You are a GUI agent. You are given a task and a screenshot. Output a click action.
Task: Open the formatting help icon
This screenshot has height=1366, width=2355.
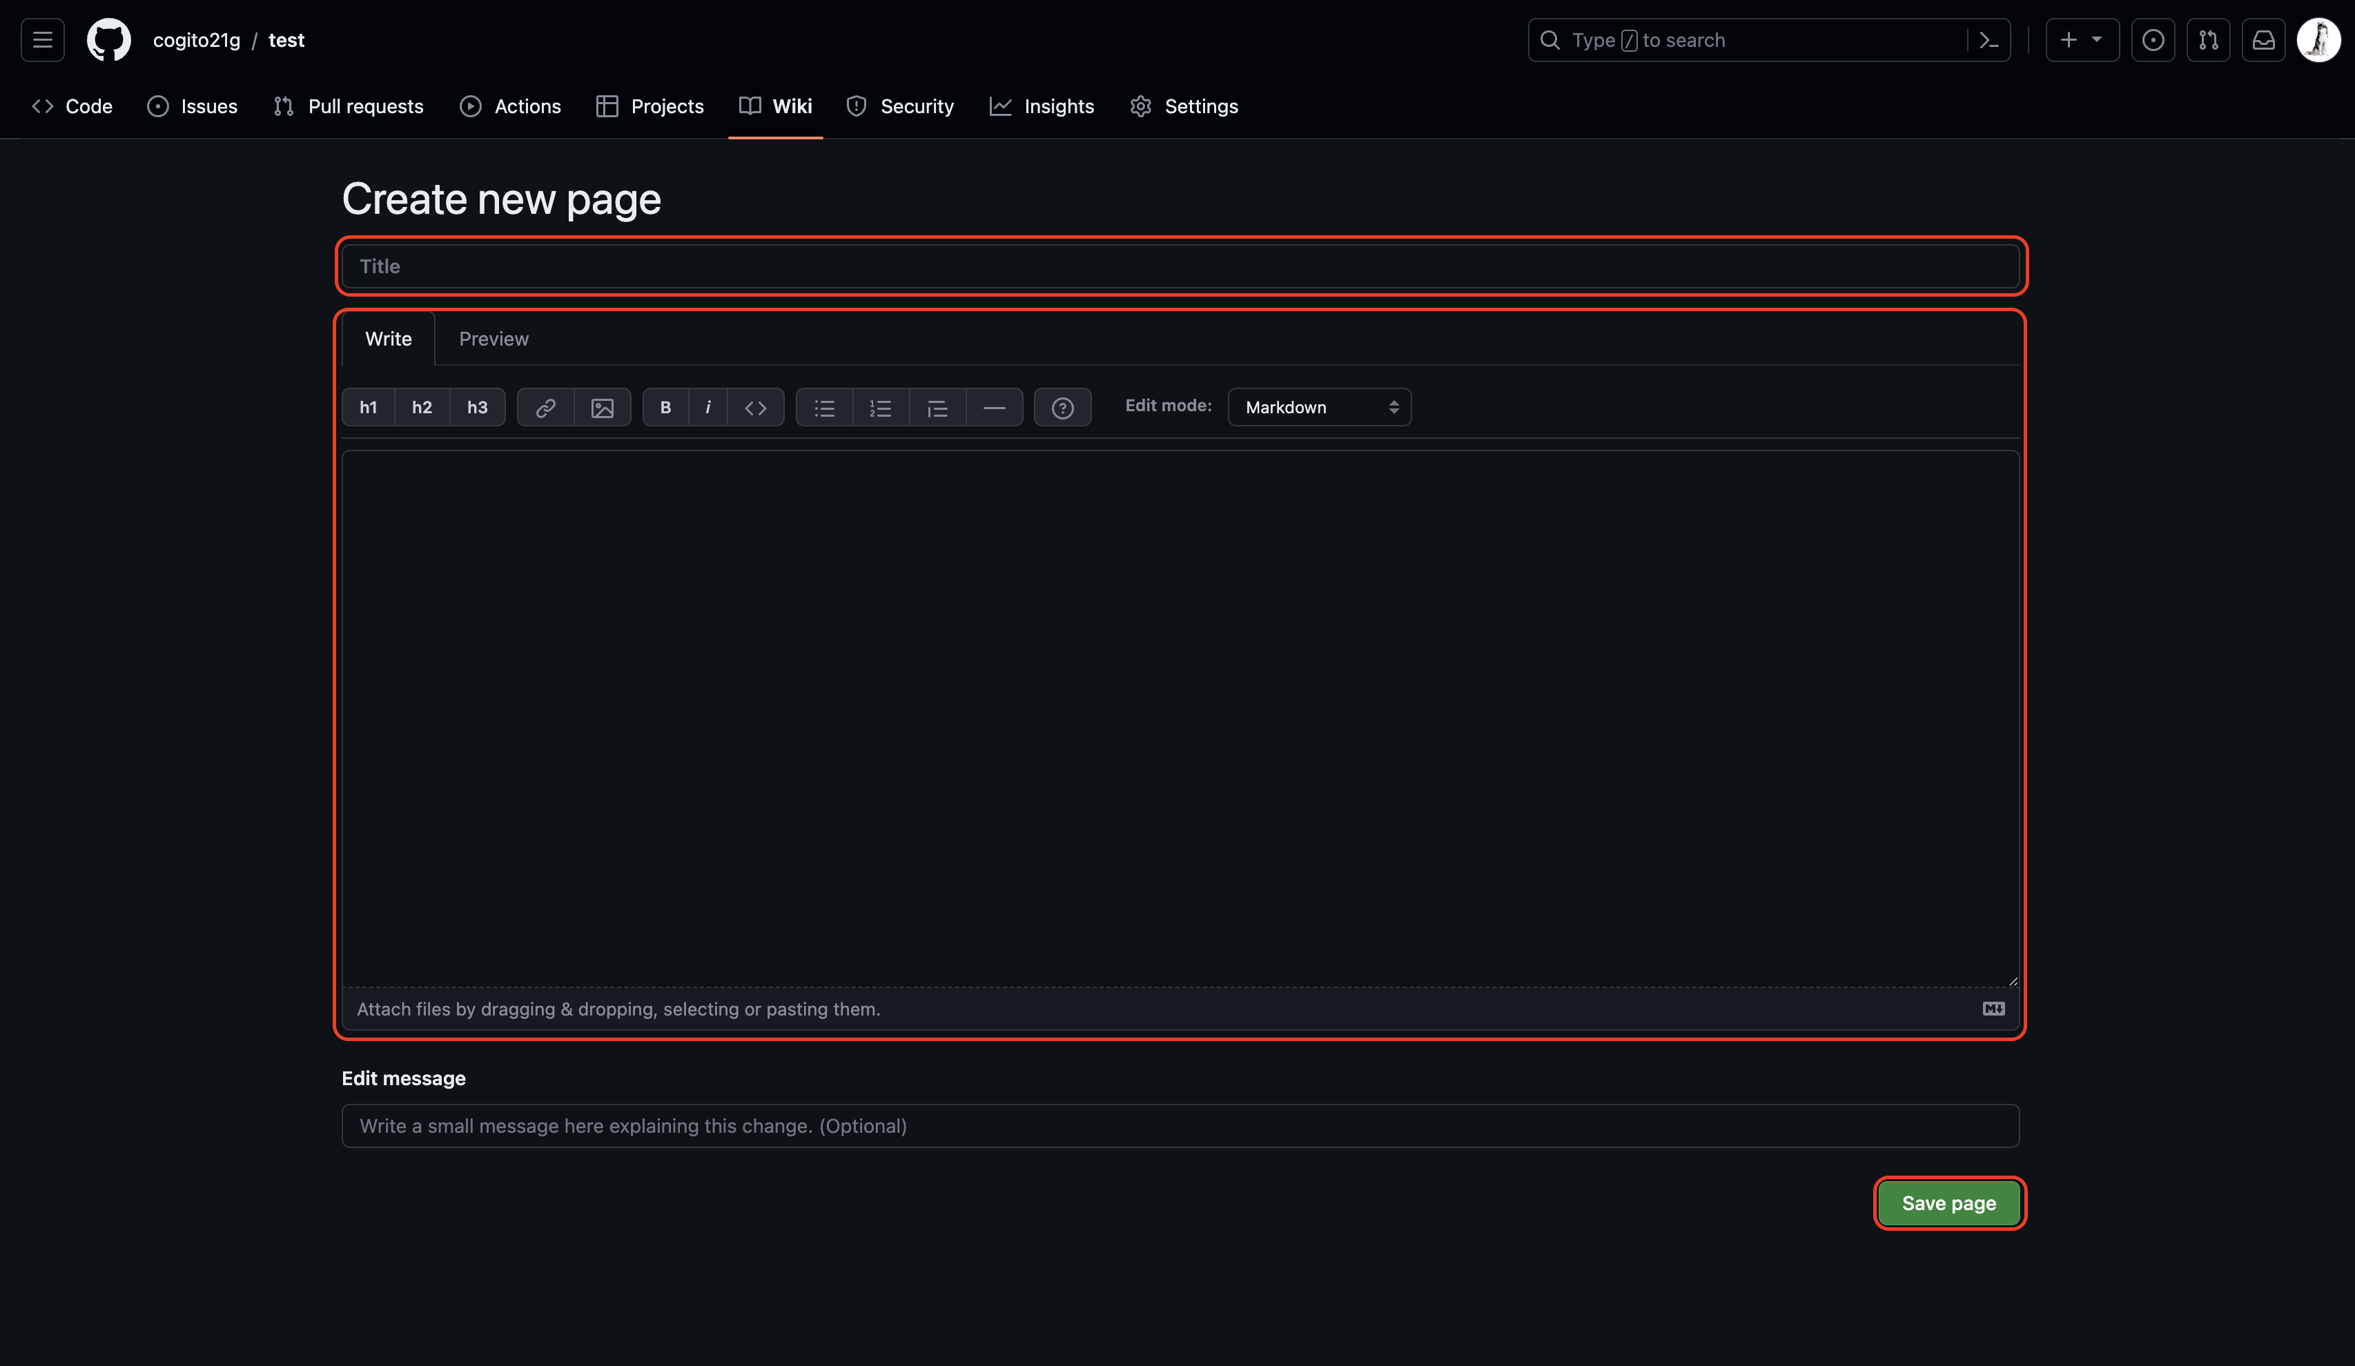pyautogui.click(x=1062, y=407)
